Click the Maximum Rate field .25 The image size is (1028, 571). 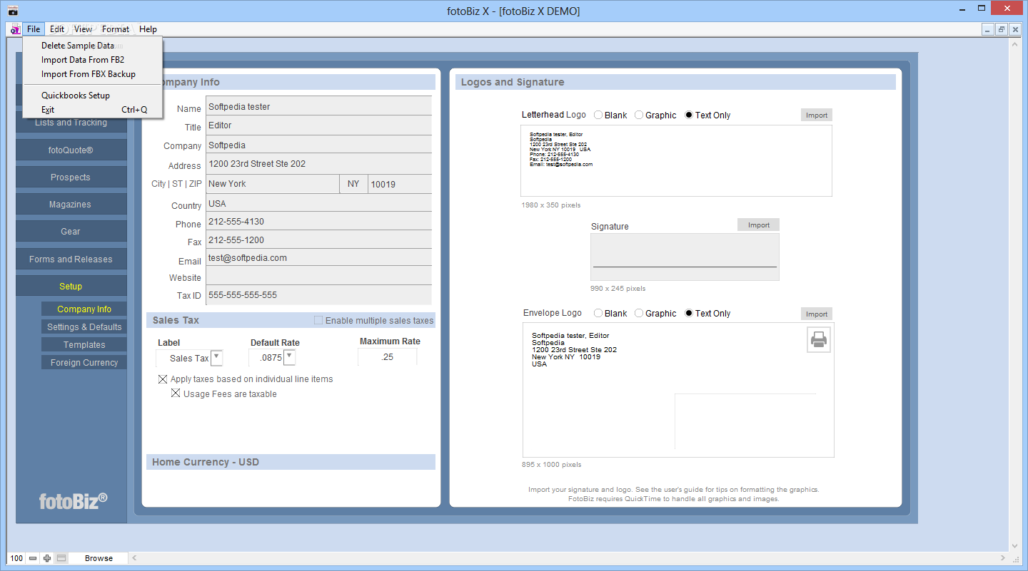point(387,357)
